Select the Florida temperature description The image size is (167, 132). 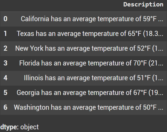(x=91, y=63)
